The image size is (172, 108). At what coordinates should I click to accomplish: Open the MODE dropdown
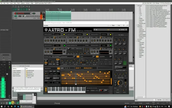[x=78, y=68]
